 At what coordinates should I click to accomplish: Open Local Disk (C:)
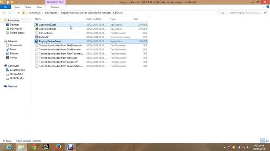point(17,70)
